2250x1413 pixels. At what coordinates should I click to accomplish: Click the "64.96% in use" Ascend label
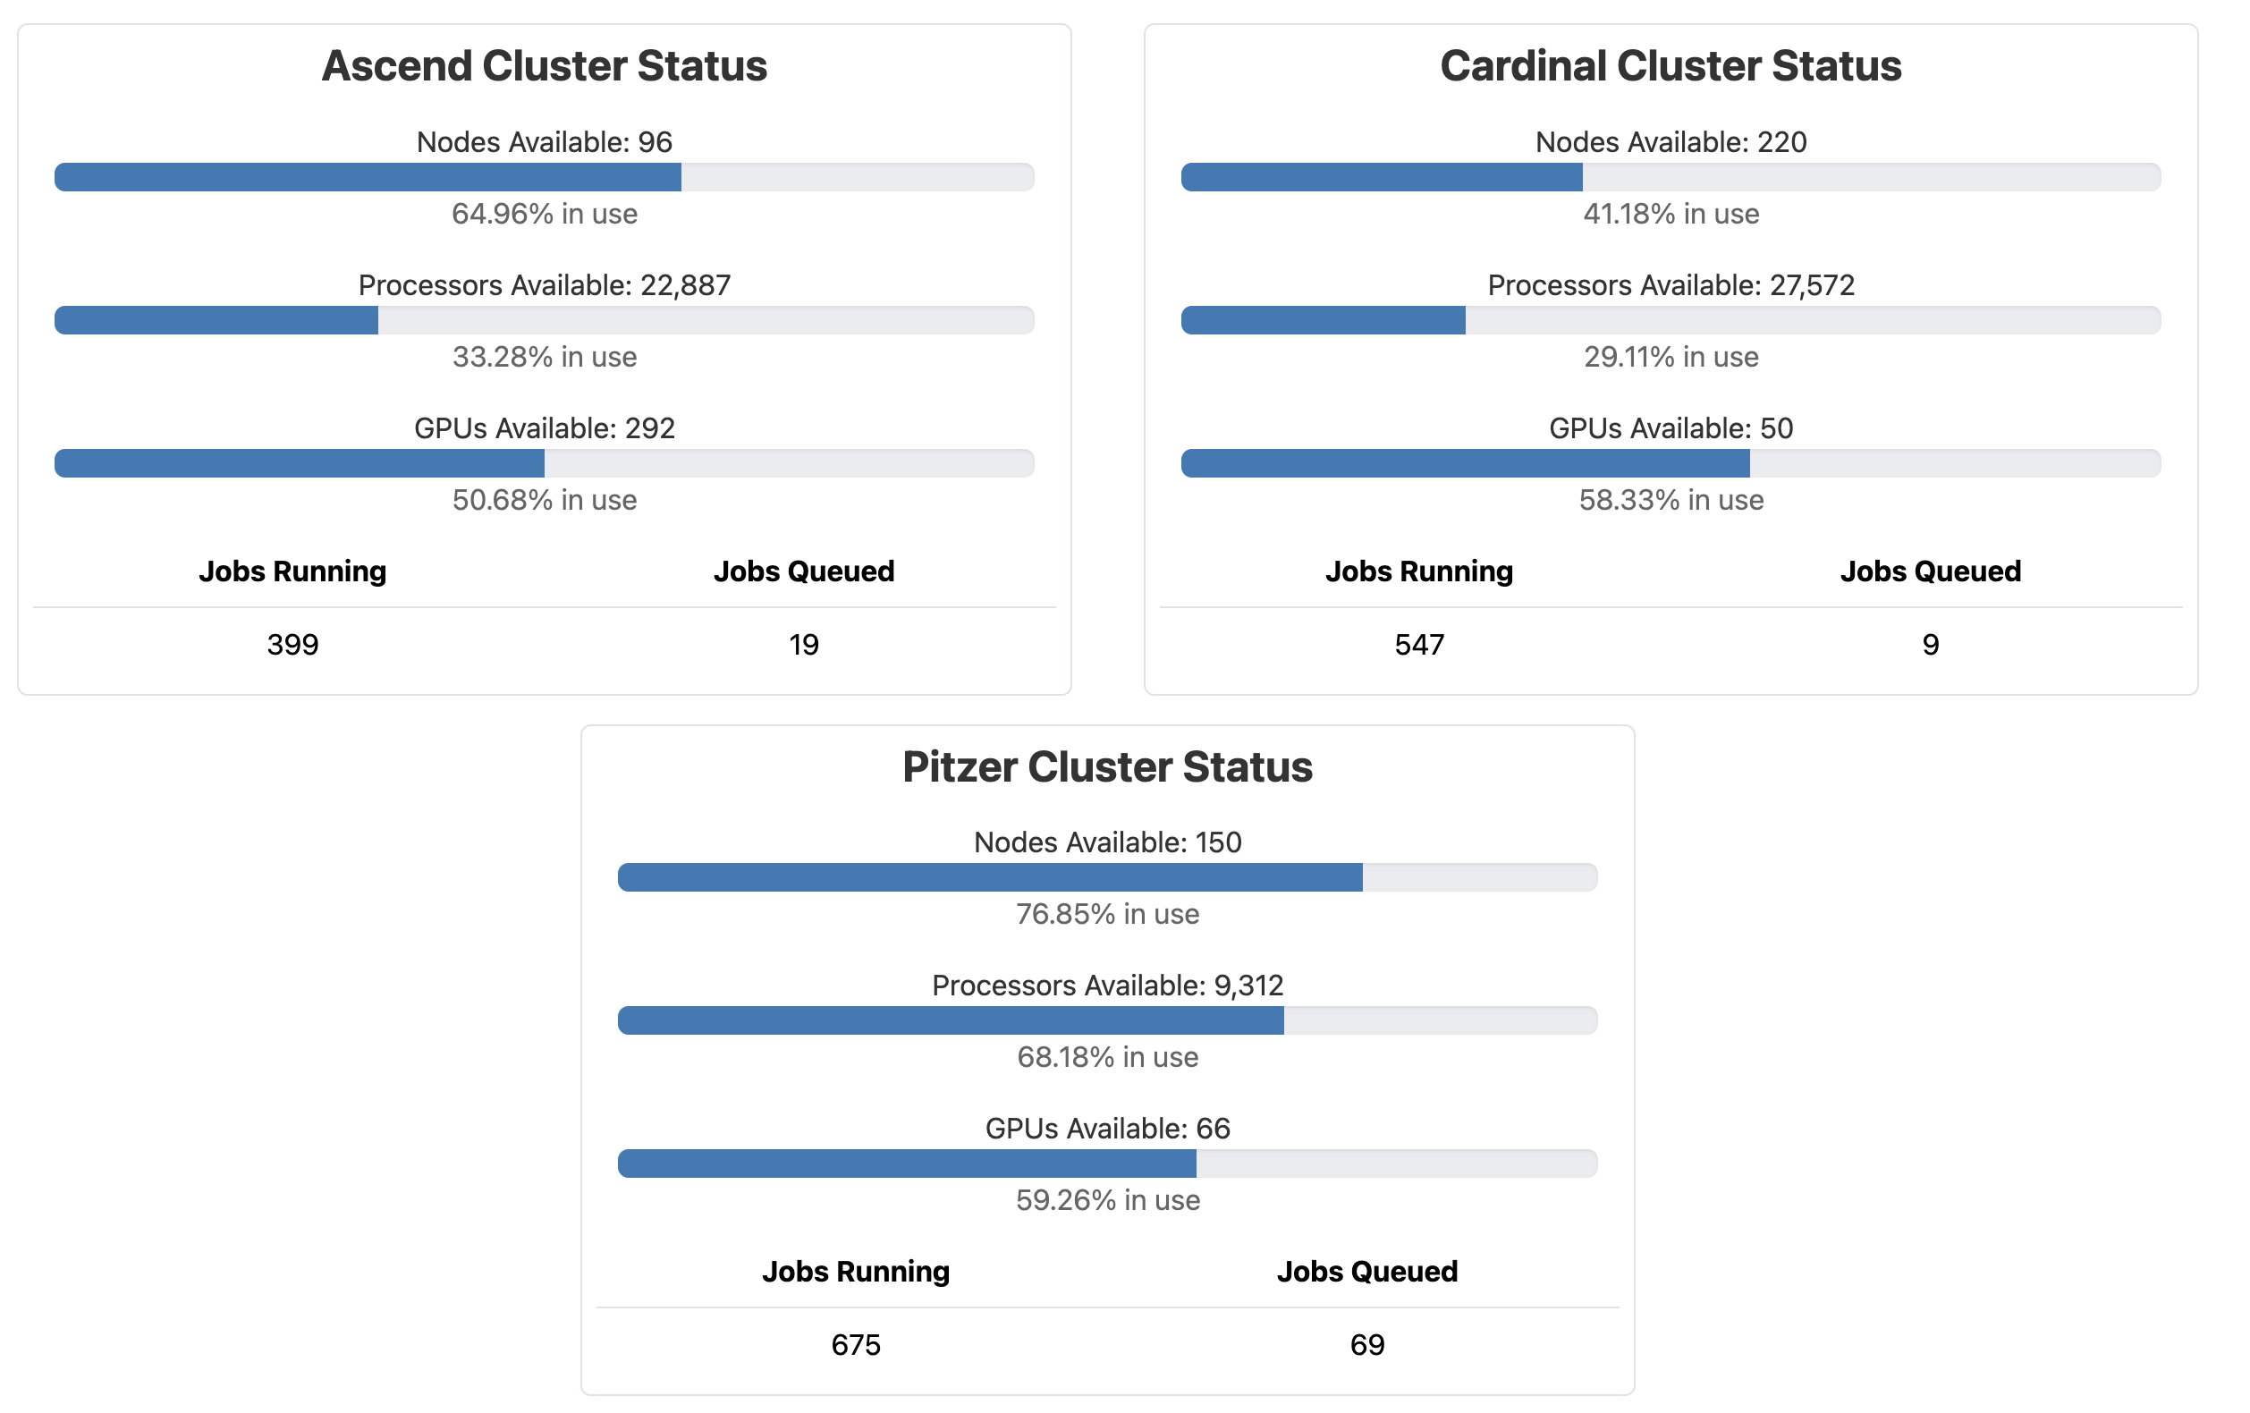[x=544, y=214]
